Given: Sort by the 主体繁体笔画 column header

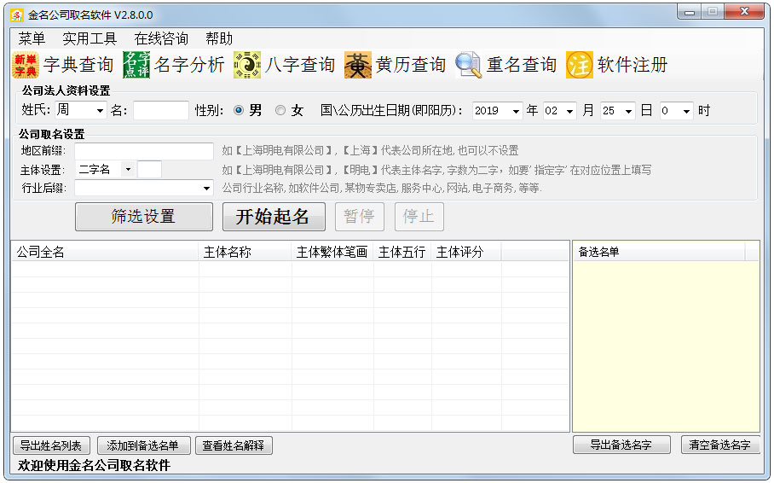Looking at the screenshot, I should click(x=332, y=252).
